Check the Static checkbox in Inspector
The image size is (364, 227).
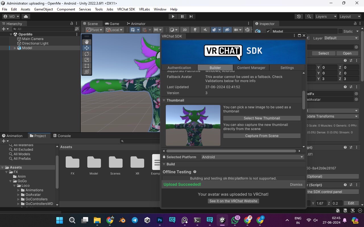coord(340,31)
